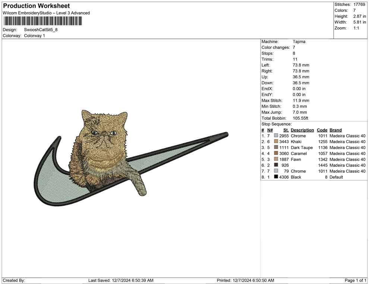The width and height of the screenshot is (369, 284).
Task: Click the 926 dark brown color swatch
Action: (276, 165)
